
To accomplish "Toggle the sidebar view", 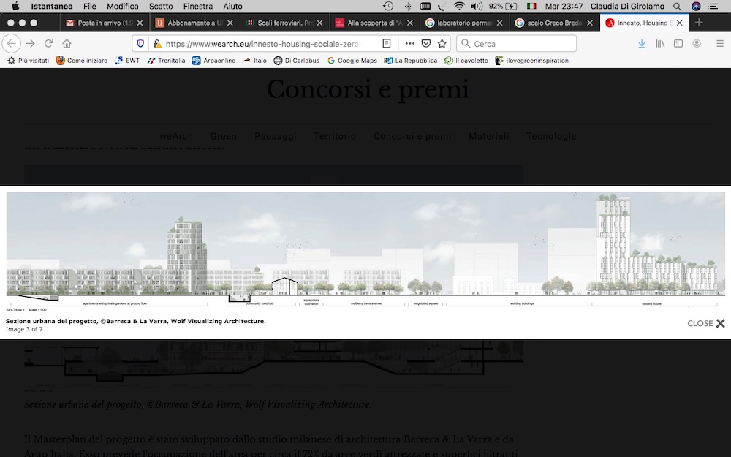I will (678, 43).
